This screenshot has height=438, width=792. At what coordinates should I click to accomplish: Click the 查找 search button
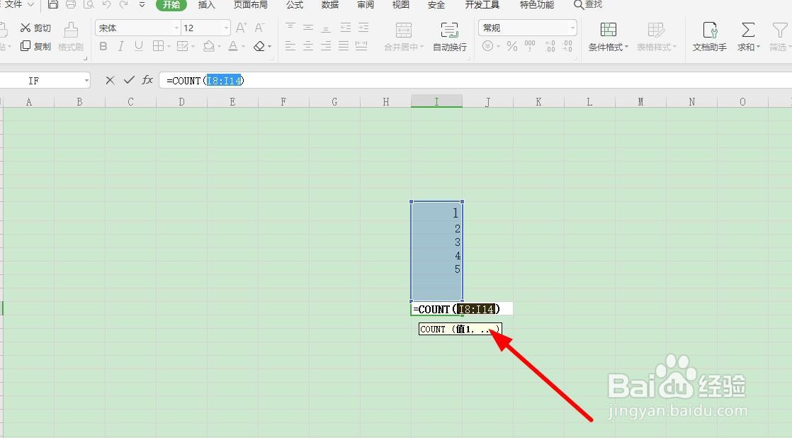(588, 4)
